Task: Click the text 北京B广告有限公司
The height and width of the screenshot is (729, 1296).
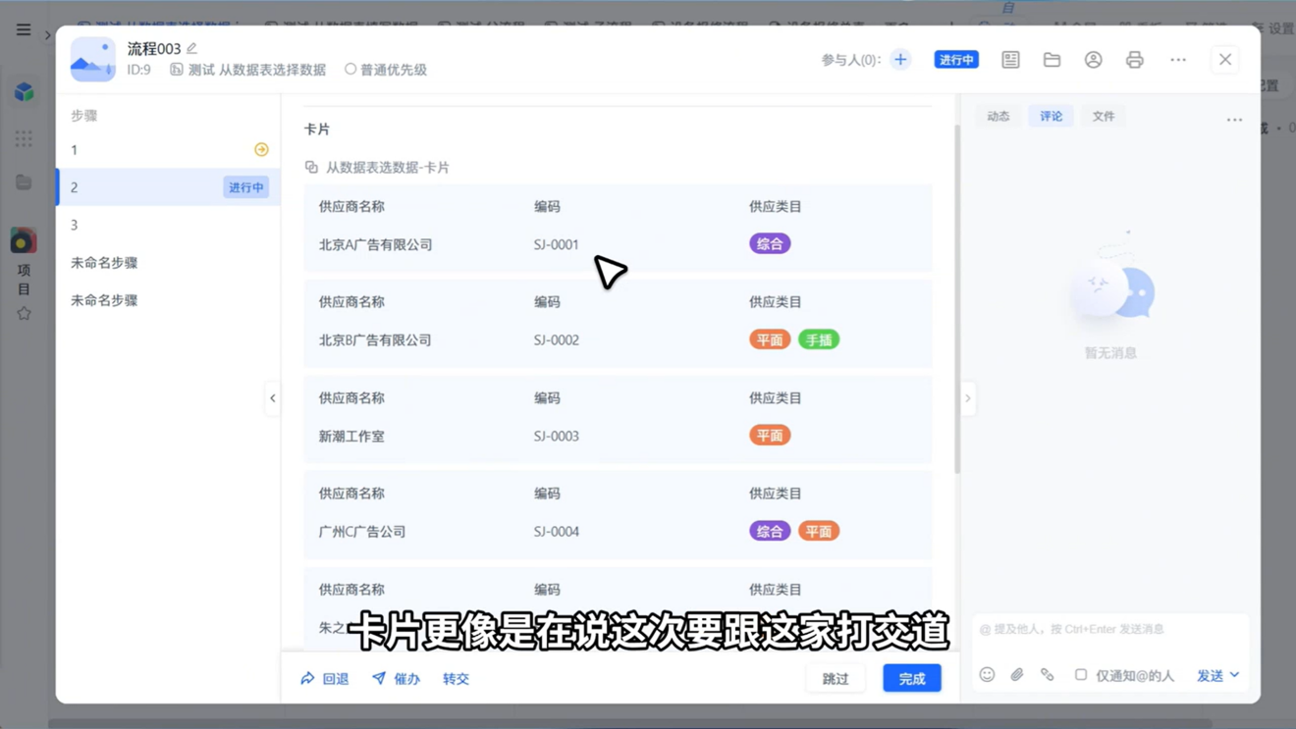Action: [375, 340]
